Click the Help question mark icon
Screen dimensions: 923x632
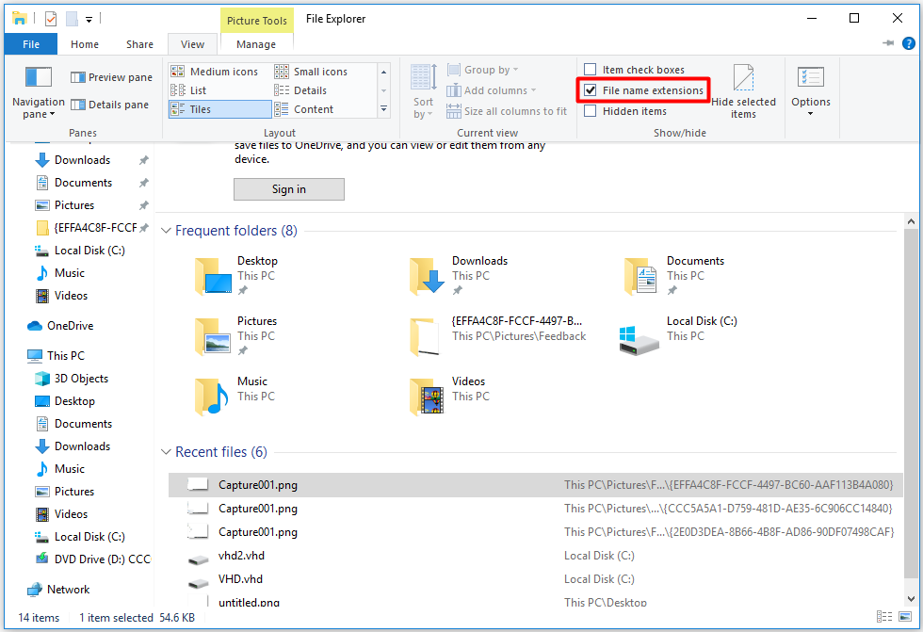point(909,43)
